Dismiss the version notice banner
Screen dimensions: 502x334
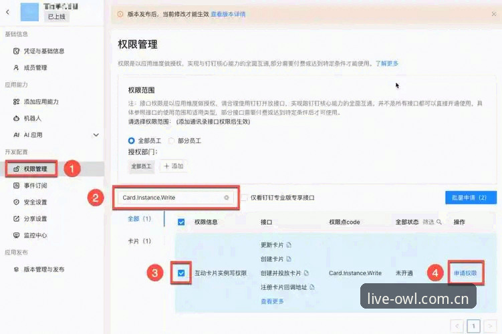click(494, 14)
